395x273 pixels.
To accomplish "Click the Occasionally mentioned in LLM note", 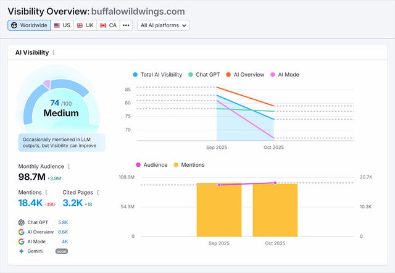I will coord(62,143).
